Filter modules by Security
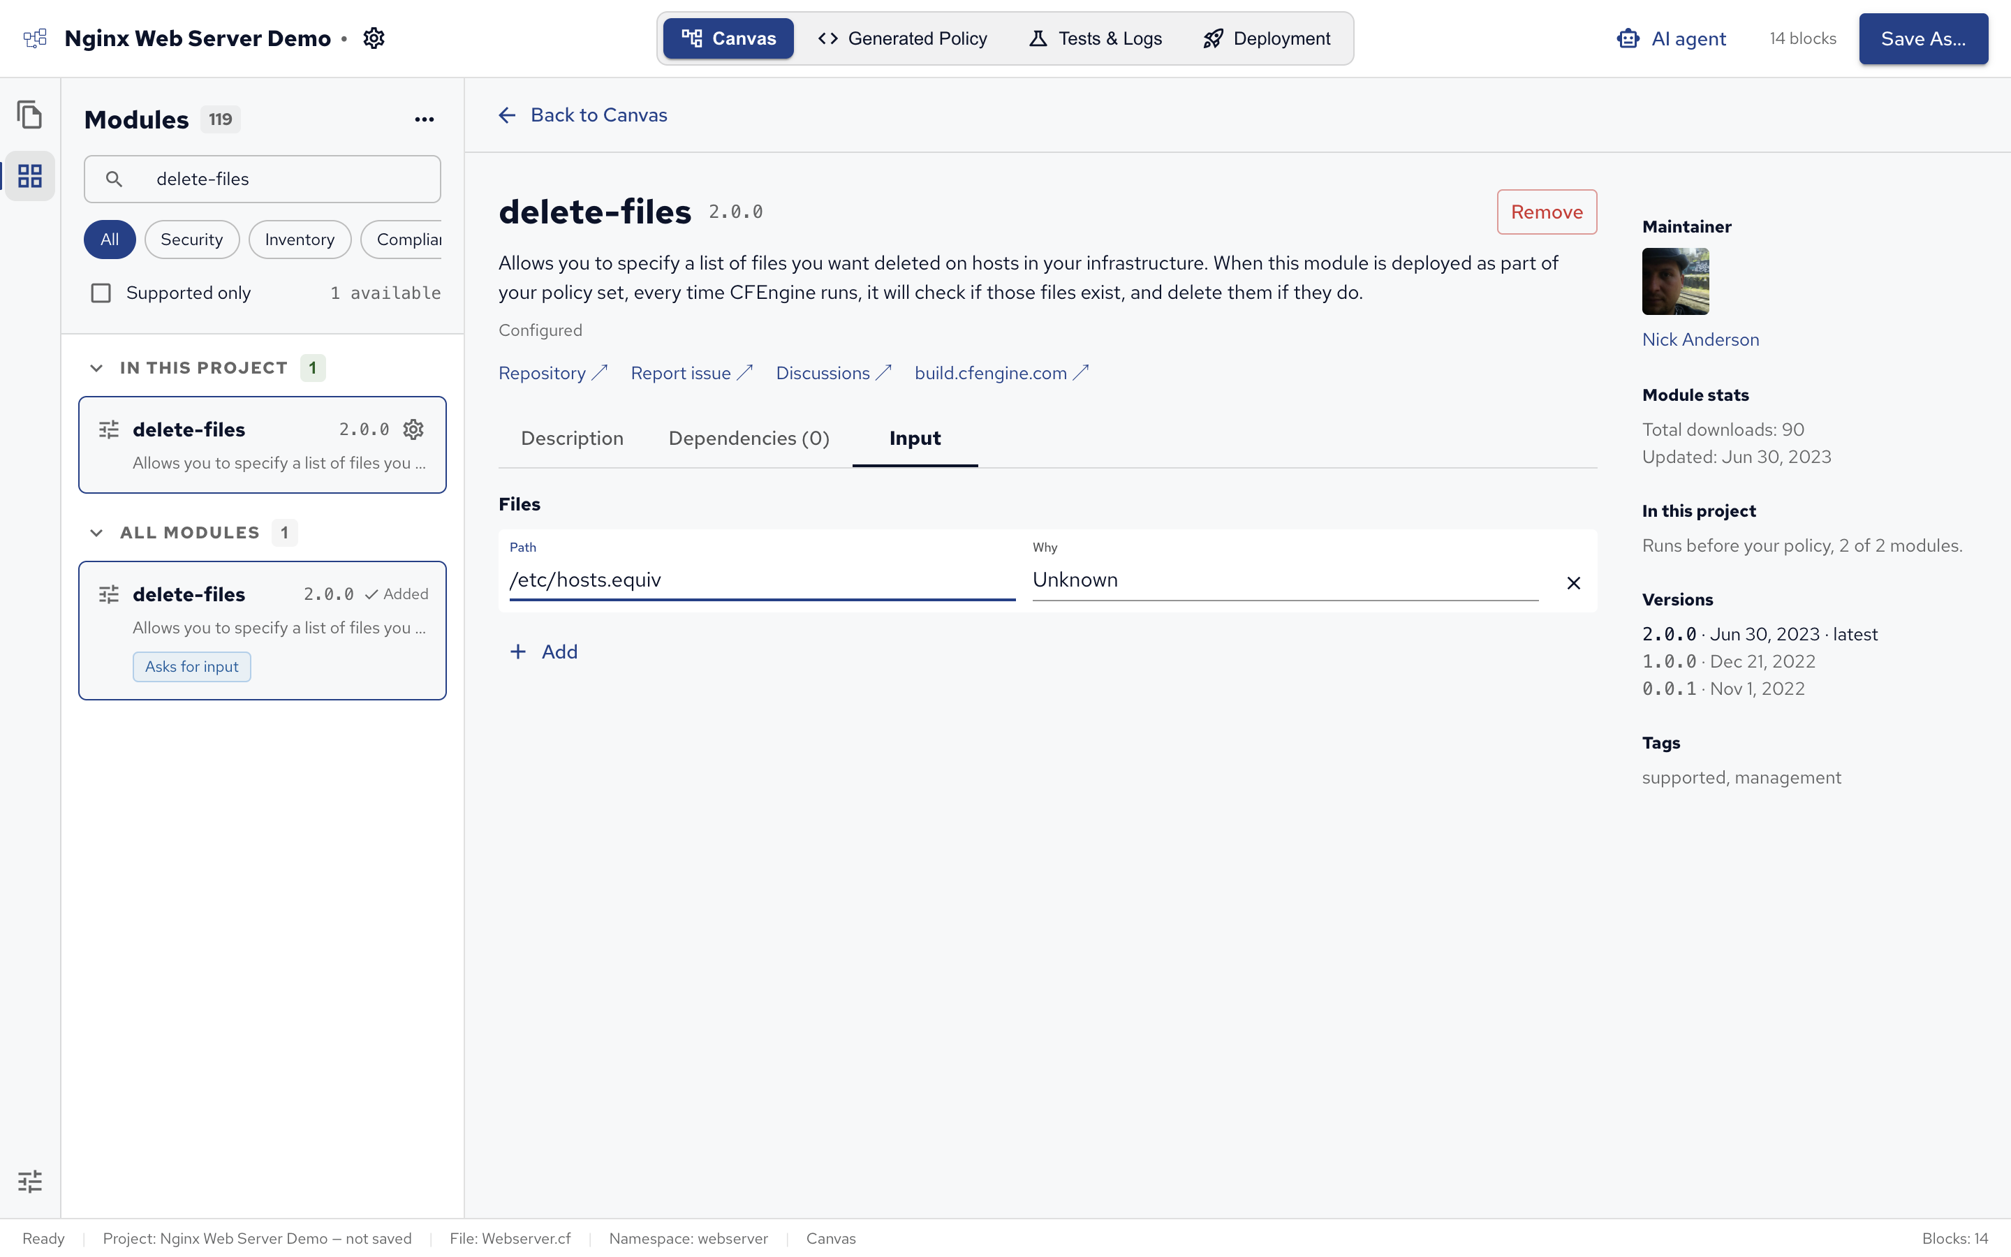The width and height of the screenshot is (2011, 1257). click(192, 240)
